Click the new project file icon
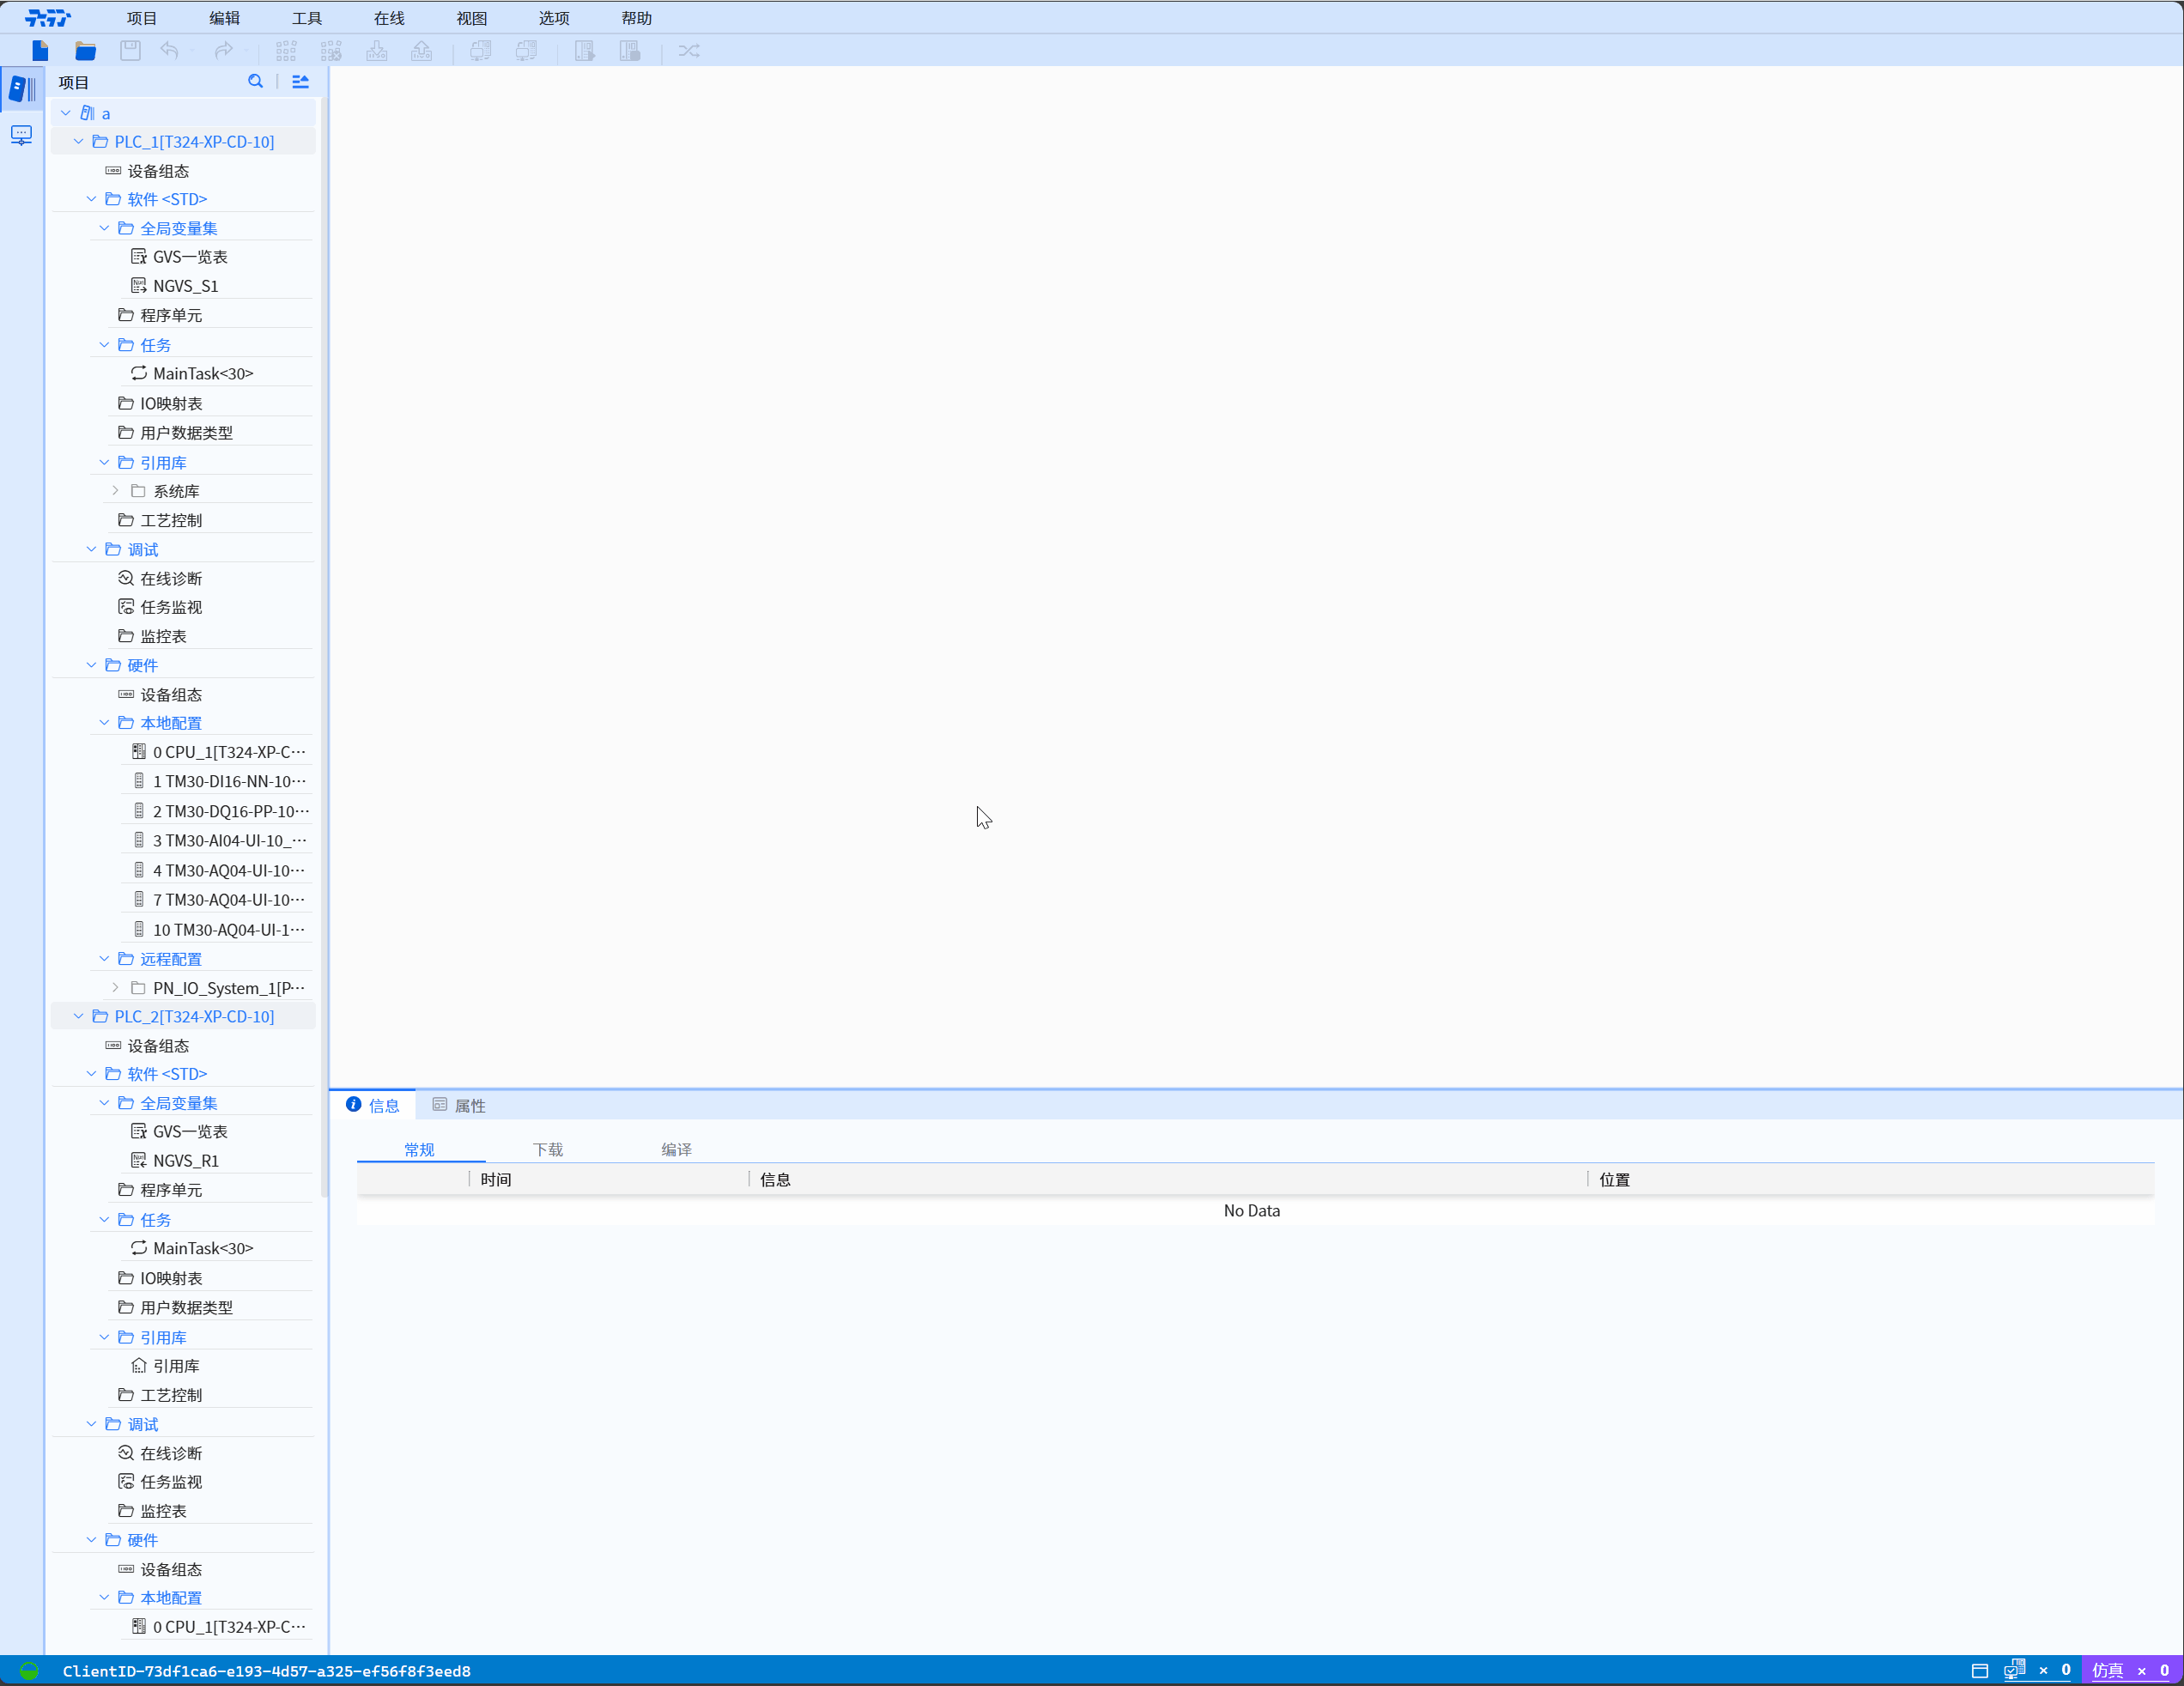This screenshot has height=1686, width=2184. (x=40, y=51)
